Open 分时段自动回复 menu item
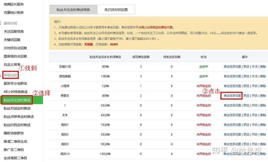 pos(15,48)
